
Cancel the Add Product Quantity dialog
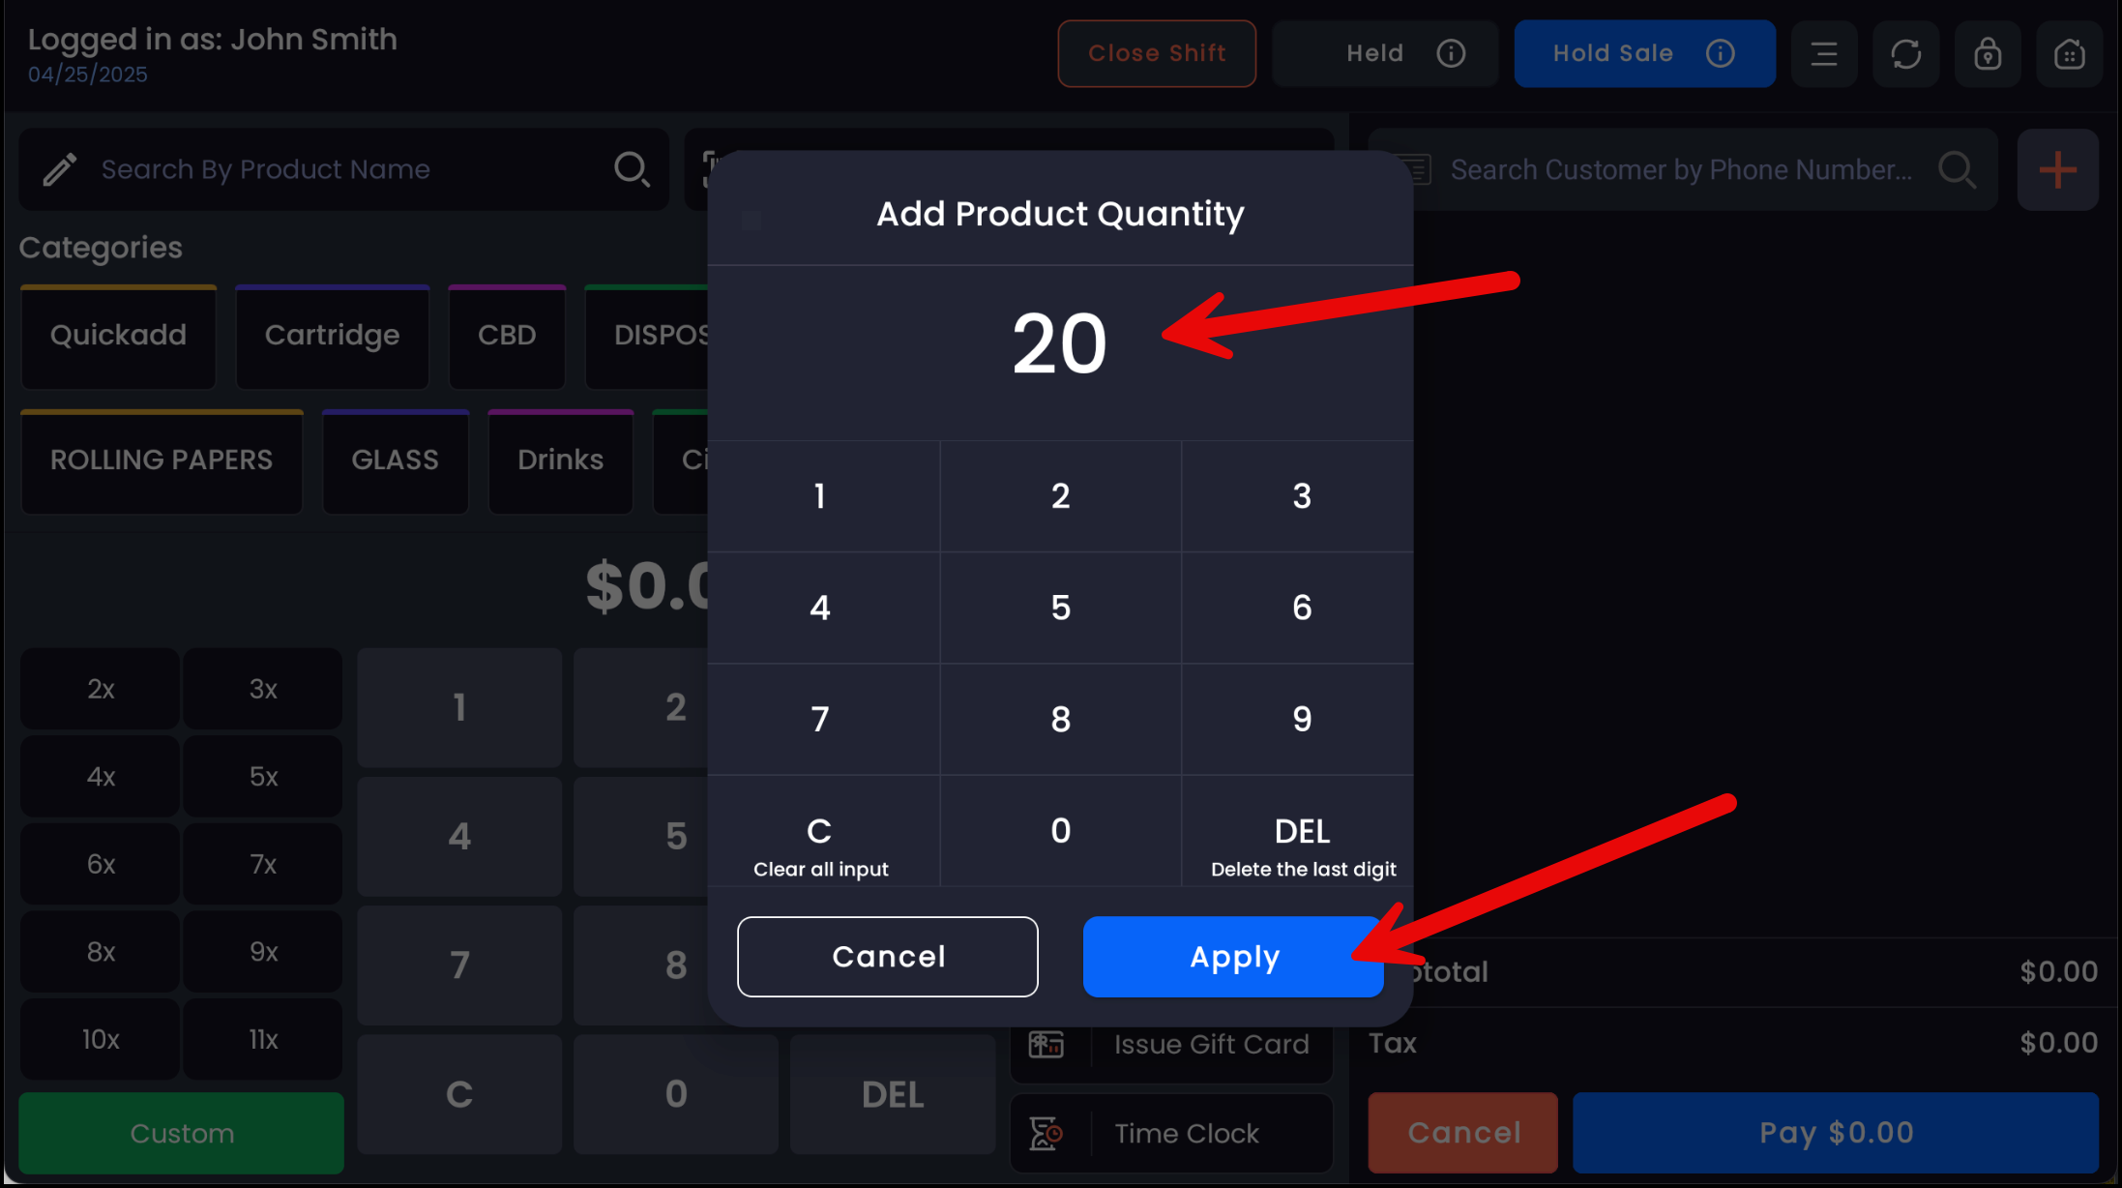click(x=887, y=957)
